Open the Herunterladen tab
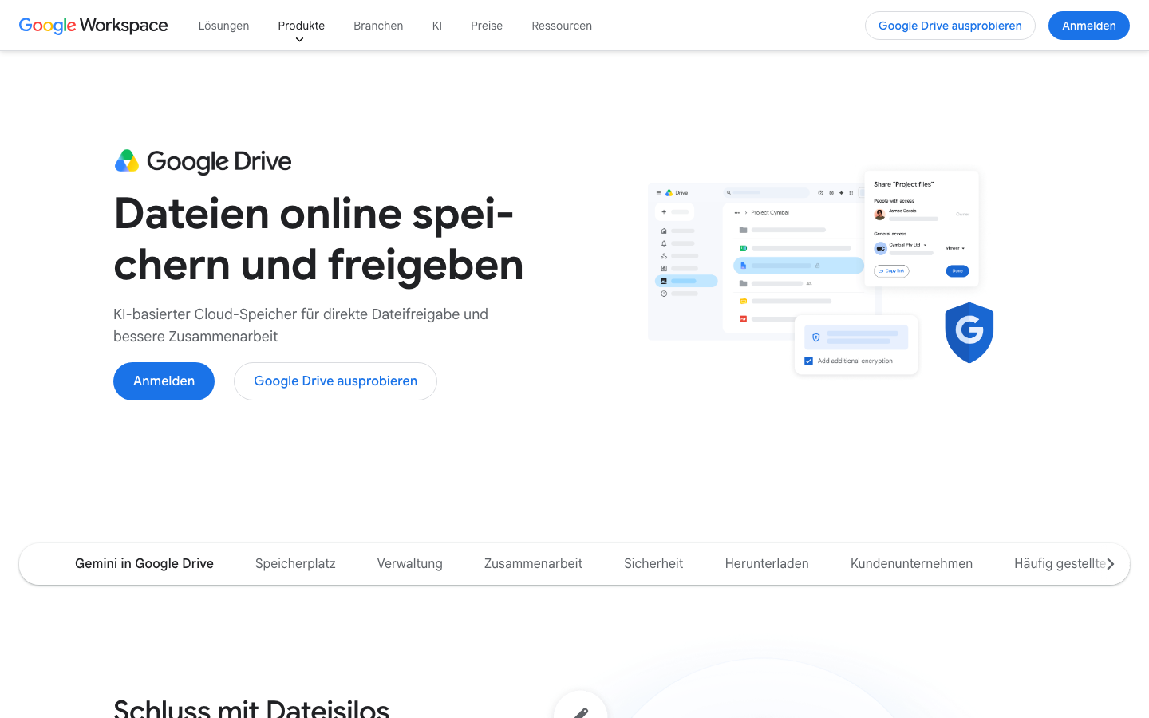The image size is (1149, 718). [x=767, y=564]
